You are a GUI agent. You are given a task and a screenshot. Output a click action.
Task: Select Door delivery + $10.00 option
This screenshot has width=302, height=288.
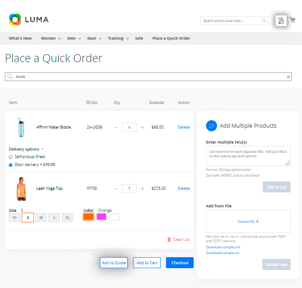point(11,165)
